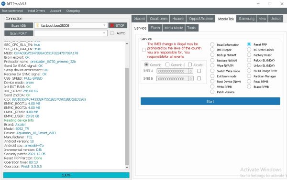Open the Account menu

pyautogui.click(x=55, y=11)
